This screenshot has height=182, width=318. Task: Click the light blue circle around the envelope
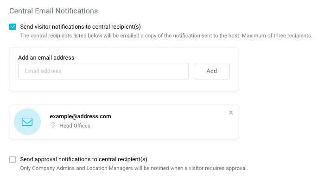[x=27, y=121]
